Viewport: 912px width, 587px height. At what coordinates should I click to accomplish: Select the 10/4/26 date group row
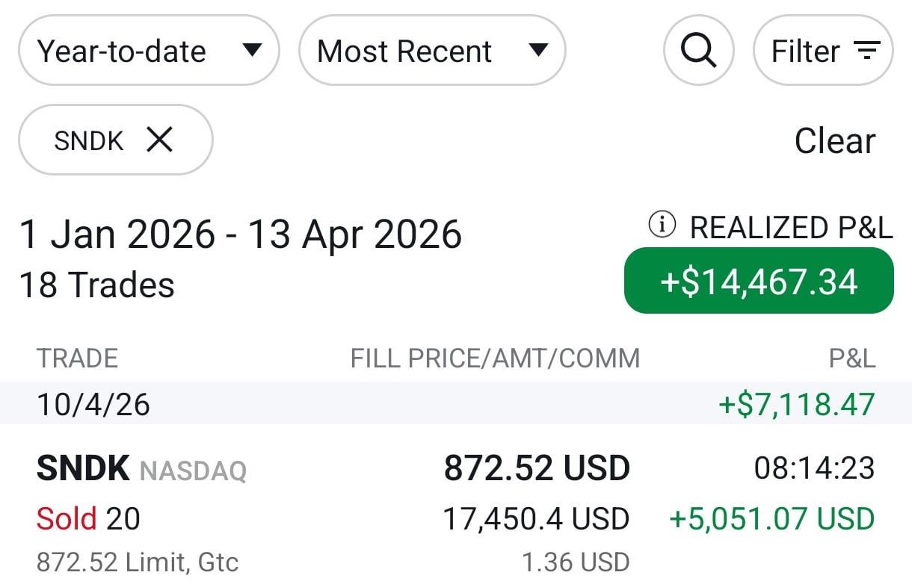click(456, 404)
